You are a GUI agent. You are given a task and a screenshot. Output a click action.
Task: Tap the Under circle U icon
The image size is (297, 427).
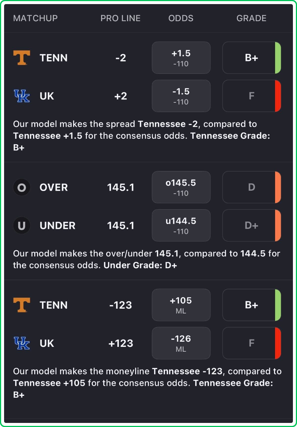pyautogui.click(x=22, y=226)
